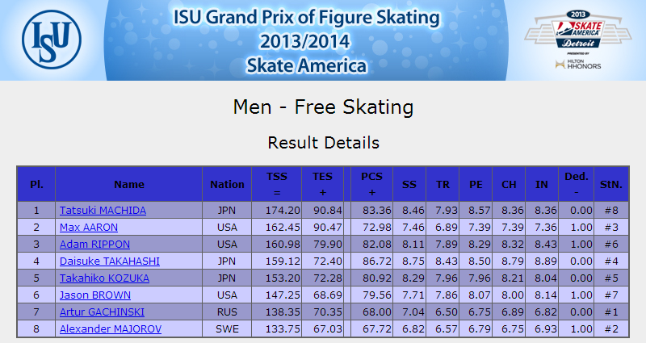Open Alexander MAJOROV's profile link
Image resolution: width=646 pixels, height=343 pixels.
tap(111, 328)
